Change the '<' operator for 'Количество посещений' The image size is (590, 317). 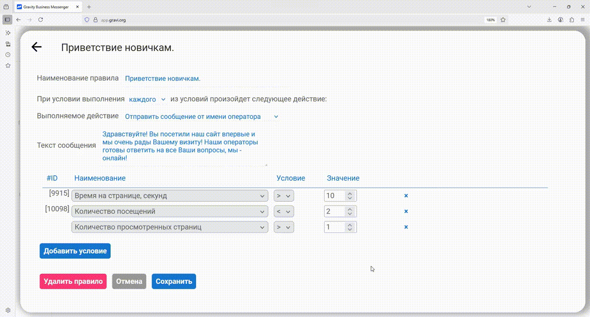[x=284, y=211]
